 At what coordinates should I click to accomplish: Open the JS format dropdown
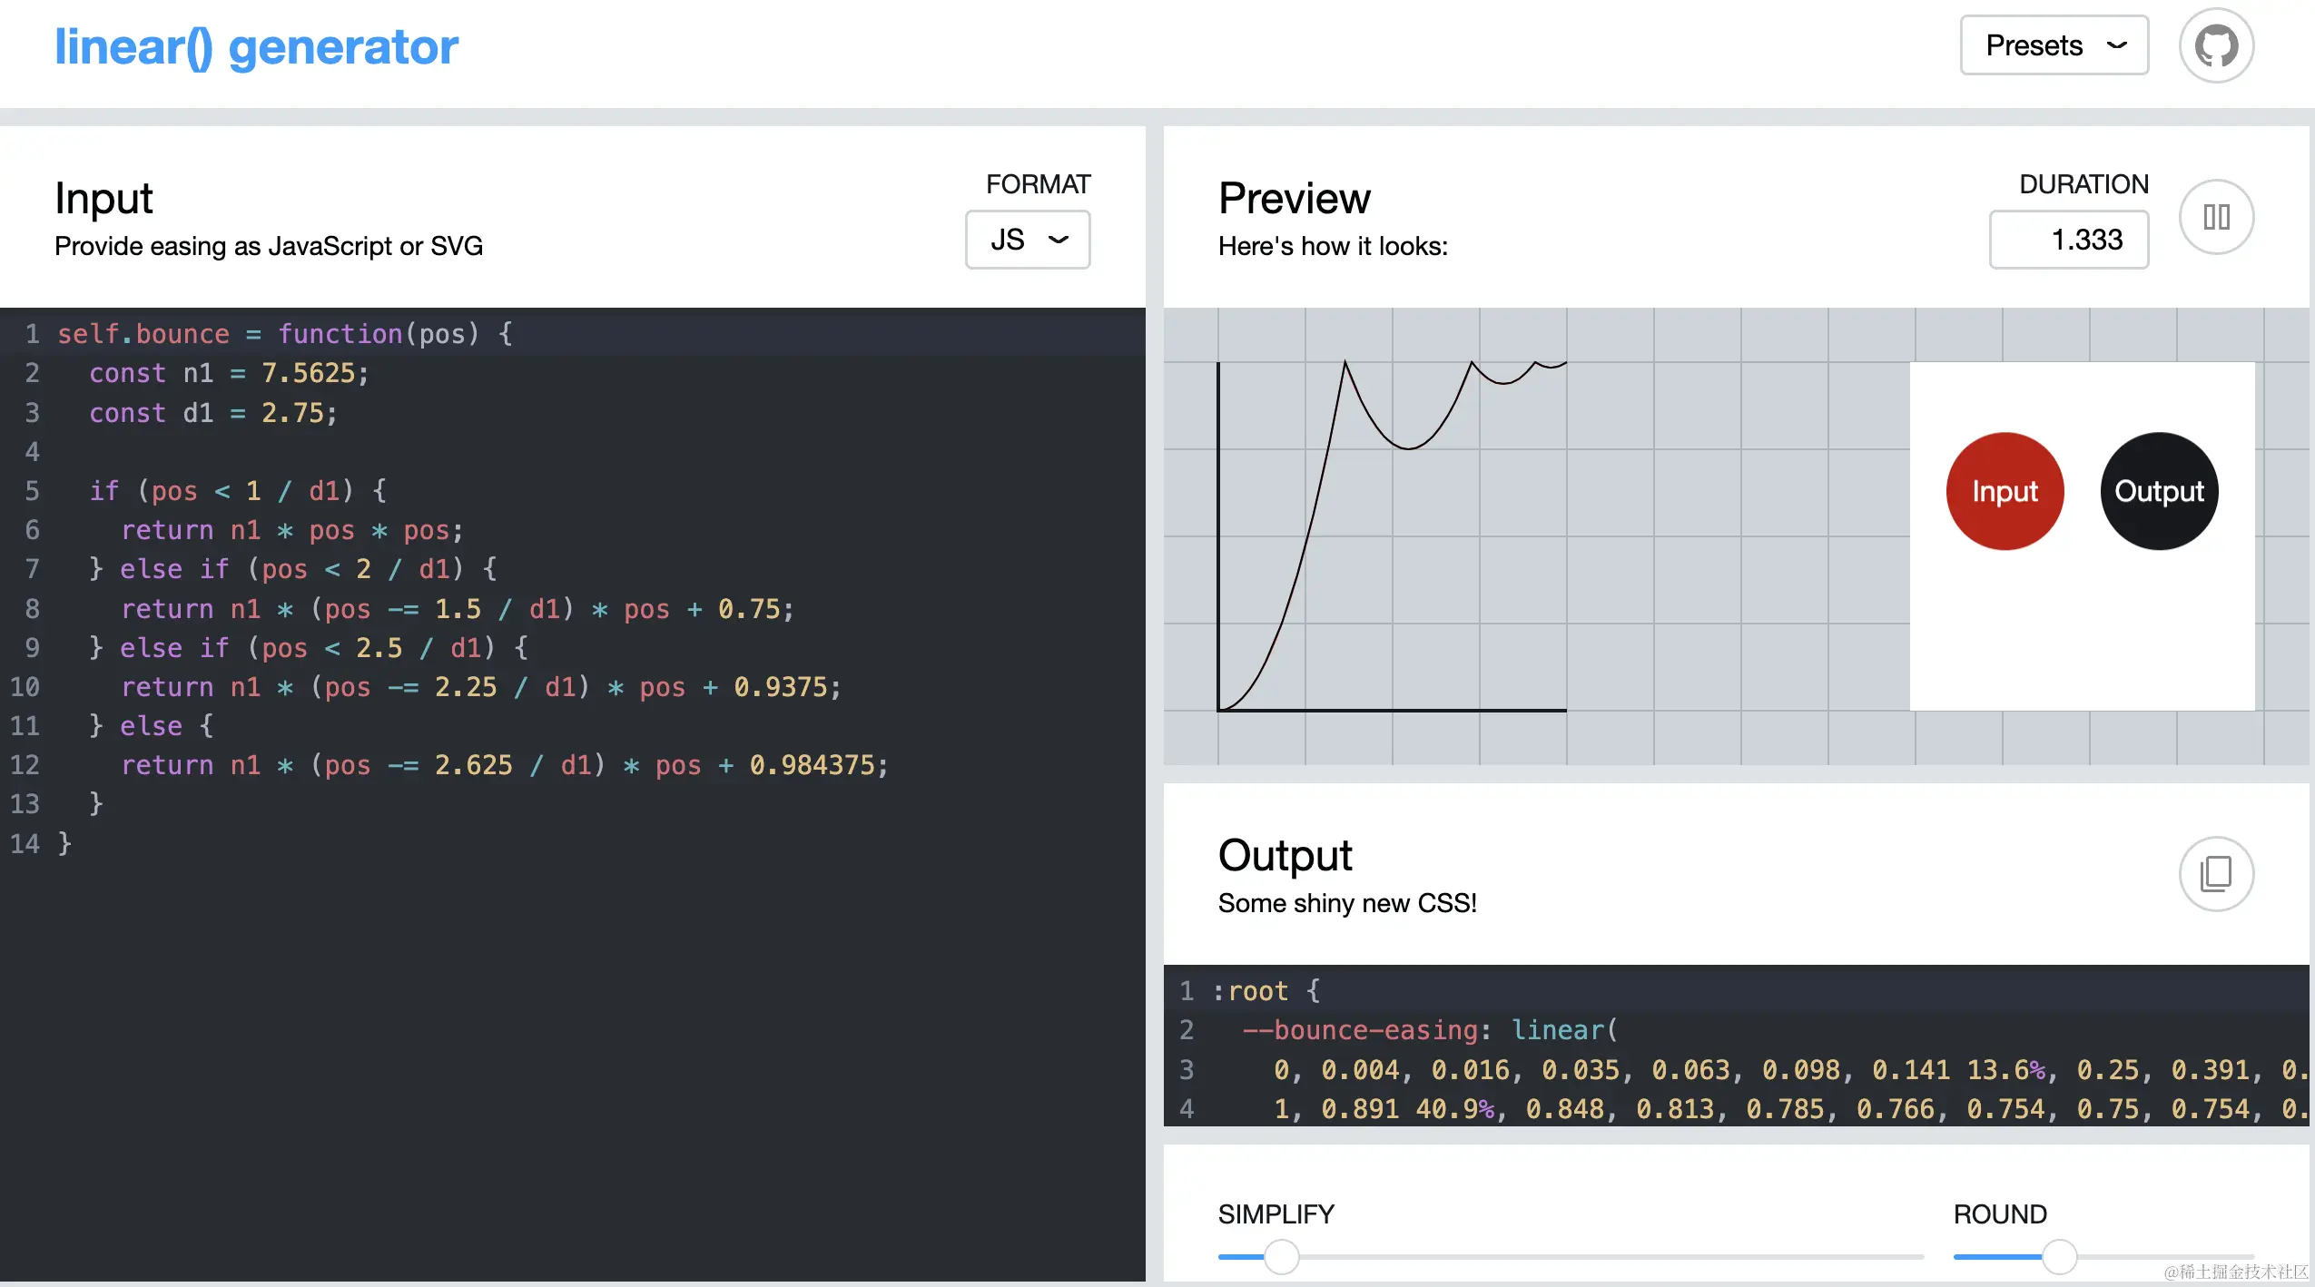1027,240
